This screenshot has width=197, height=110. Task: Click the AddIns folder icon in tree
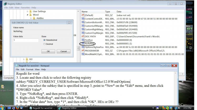point(34,18)
